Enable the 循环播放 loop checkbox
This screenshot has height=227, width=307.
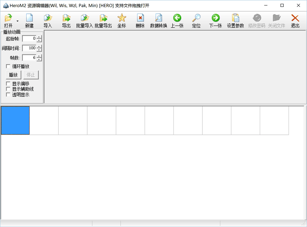point(8,67)
